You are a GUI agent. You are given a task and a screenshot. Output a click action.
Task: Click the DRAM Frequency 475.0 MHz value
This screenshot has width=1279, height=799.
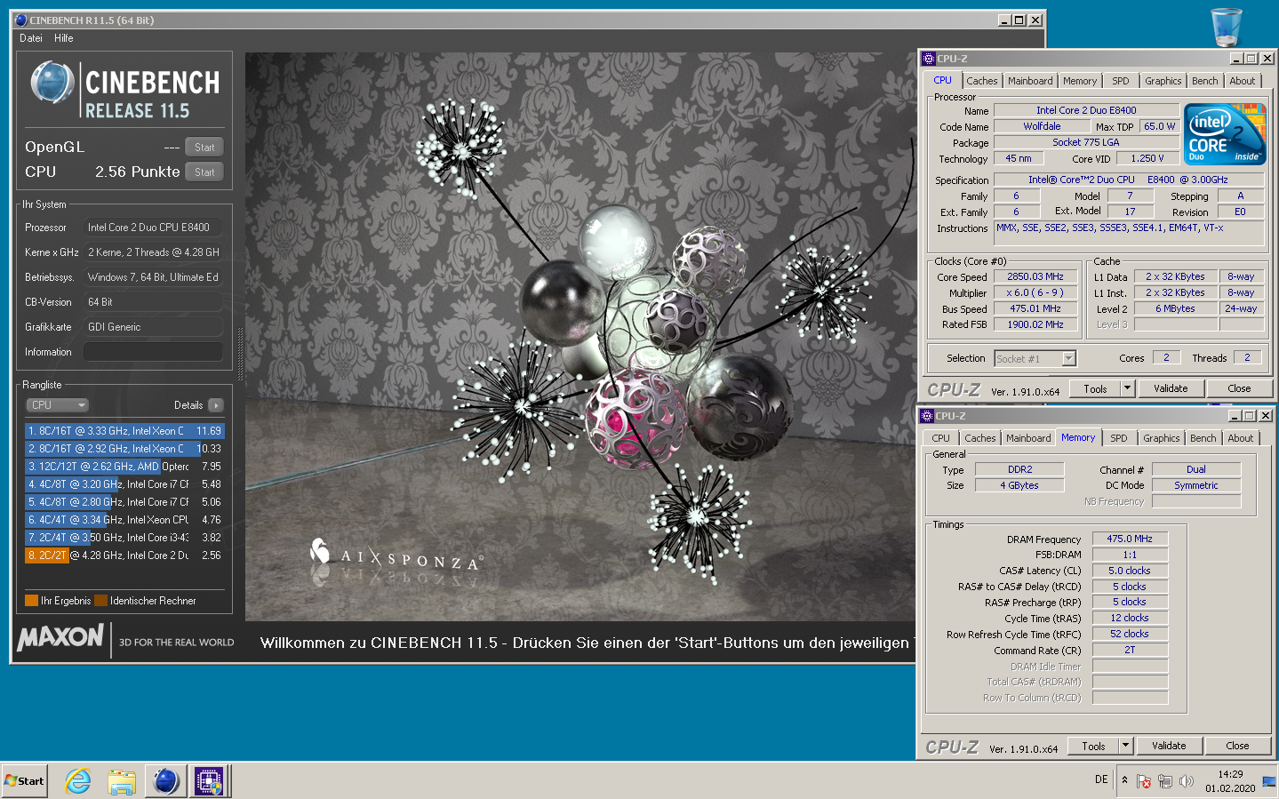[x=1130, y=539]
